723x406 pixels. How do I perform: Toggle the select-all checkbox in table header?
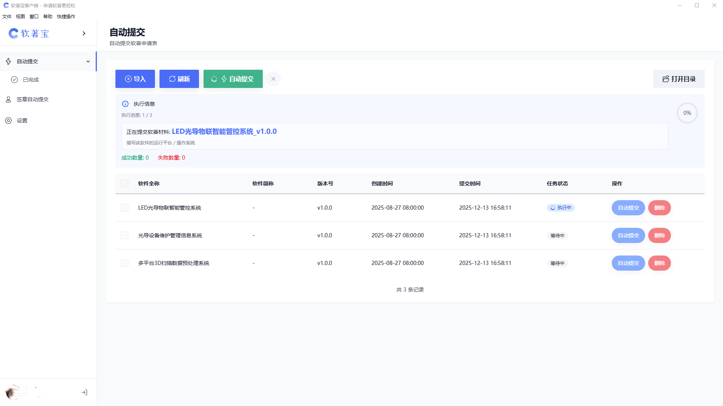125,183
